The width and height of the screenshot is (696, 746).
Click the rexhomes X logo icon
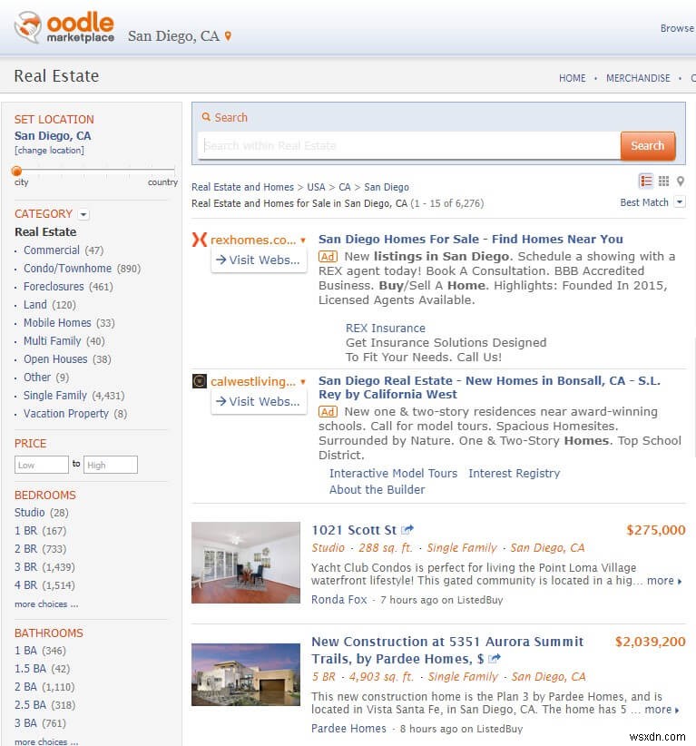200,240
